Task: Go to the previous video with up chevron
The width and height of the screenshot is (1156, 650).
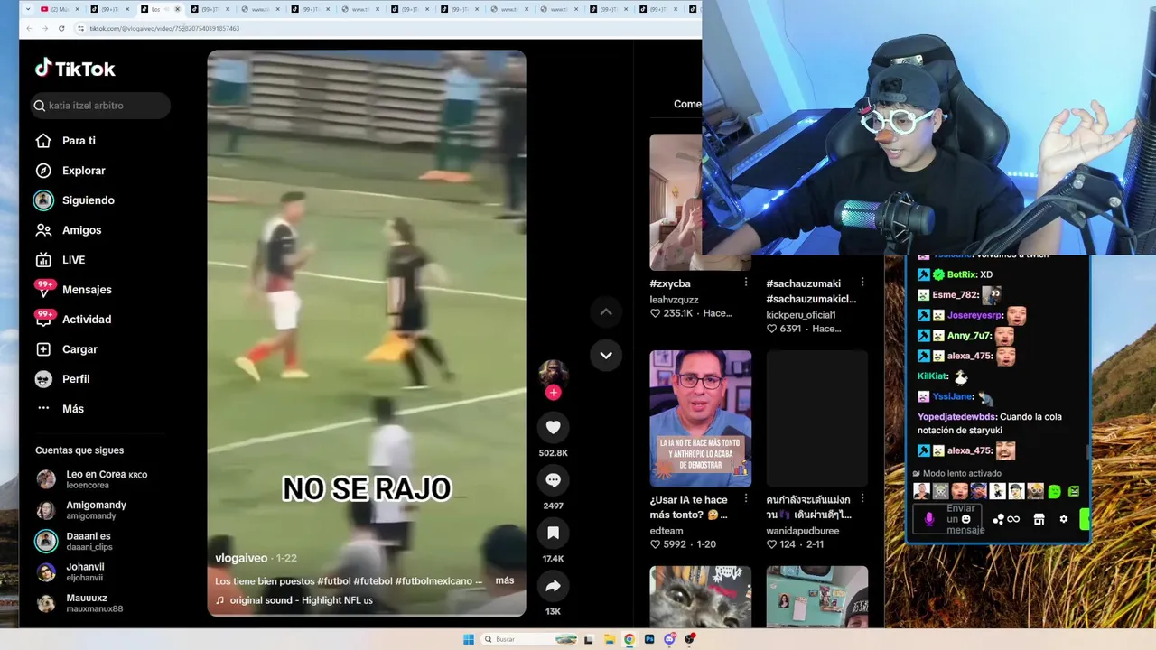Action: [606, 312]
